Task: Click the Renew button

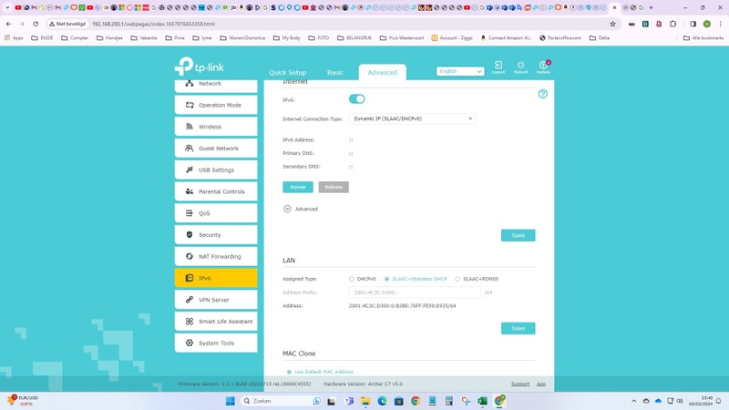Action: coord(298,187)
